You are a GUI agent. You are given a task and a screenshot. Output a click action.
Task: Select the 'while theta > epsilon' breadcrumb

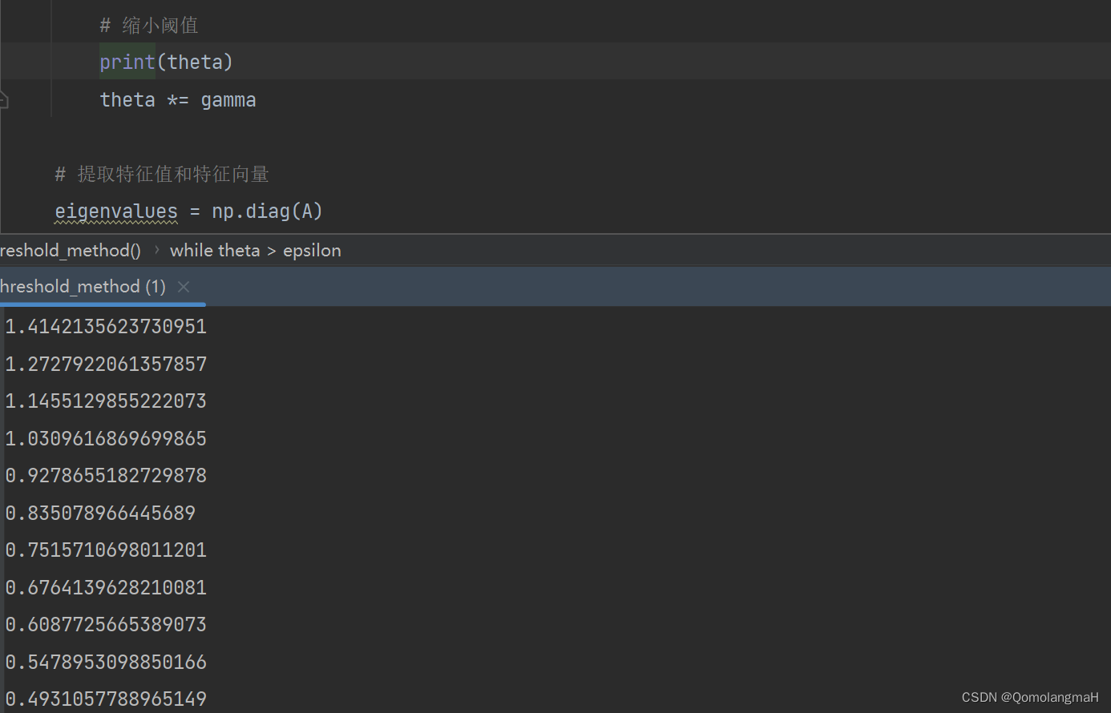pyautogui.click(x=256, y=251)
